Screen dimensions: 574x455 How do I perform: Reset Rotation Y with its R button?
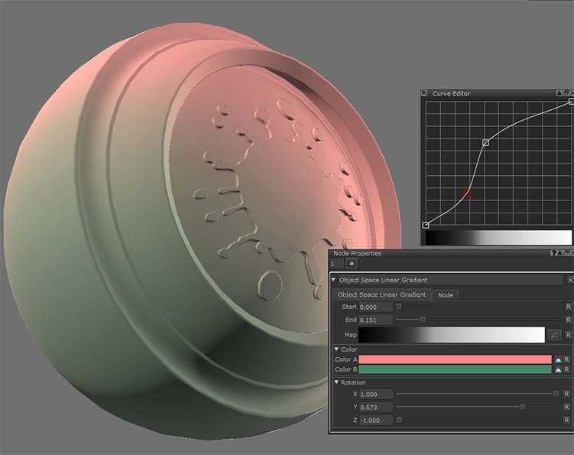(x=568, y=407)
